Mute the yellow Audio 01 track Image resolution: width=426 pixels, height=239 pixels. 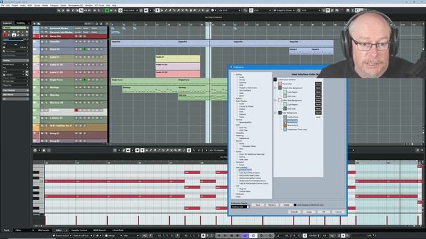tap(43, 57)
